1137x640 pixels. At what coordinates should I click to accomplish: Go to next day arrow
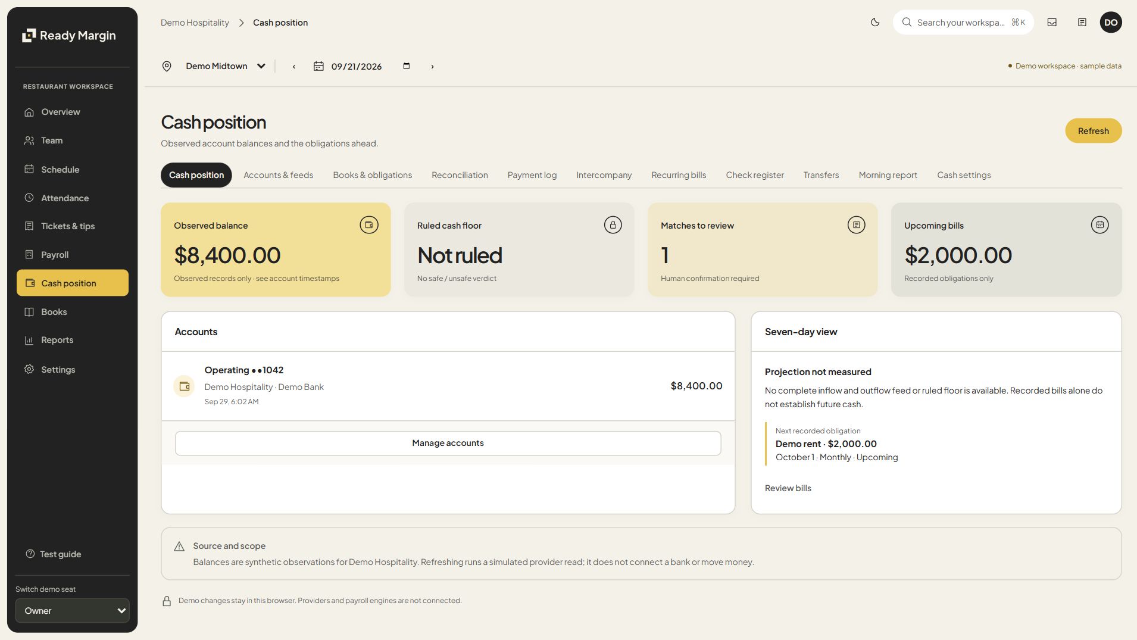433,67
